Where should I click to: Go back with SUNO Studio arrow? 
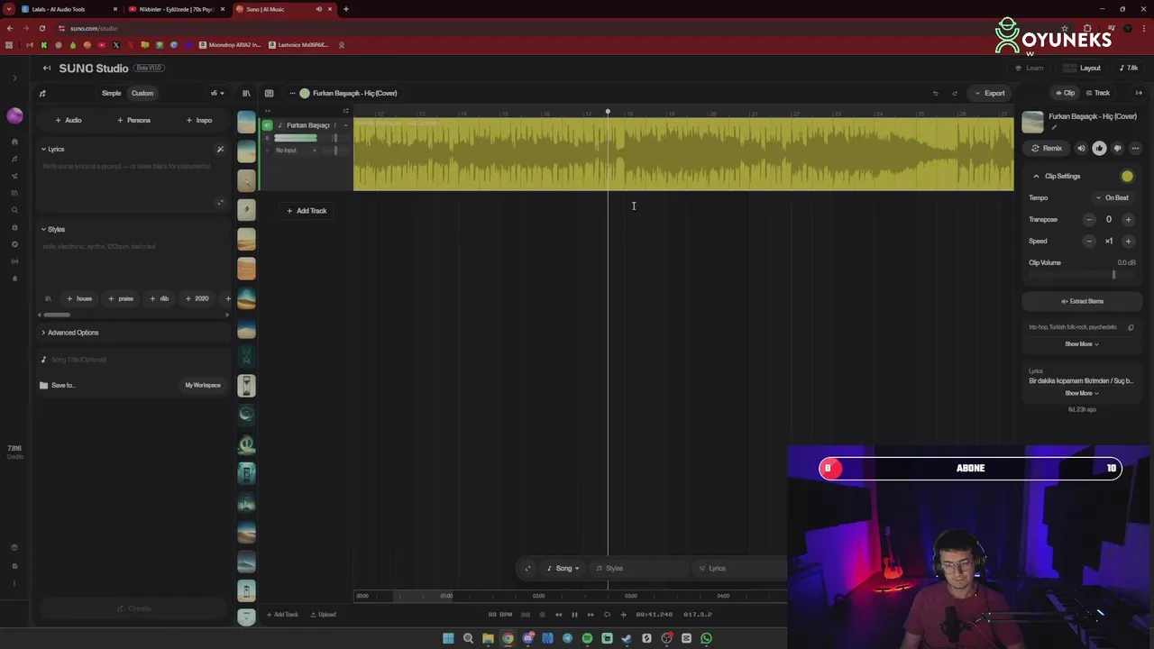[47, 68]
